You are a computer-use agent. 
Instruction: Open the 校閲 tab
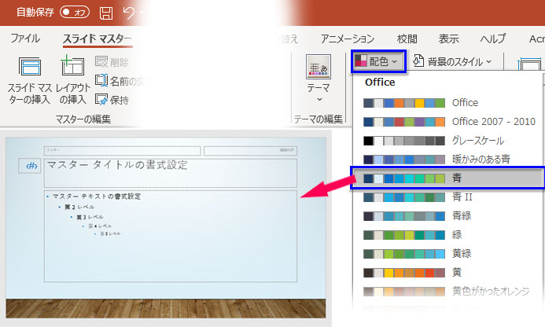click(x=407, y=39)
